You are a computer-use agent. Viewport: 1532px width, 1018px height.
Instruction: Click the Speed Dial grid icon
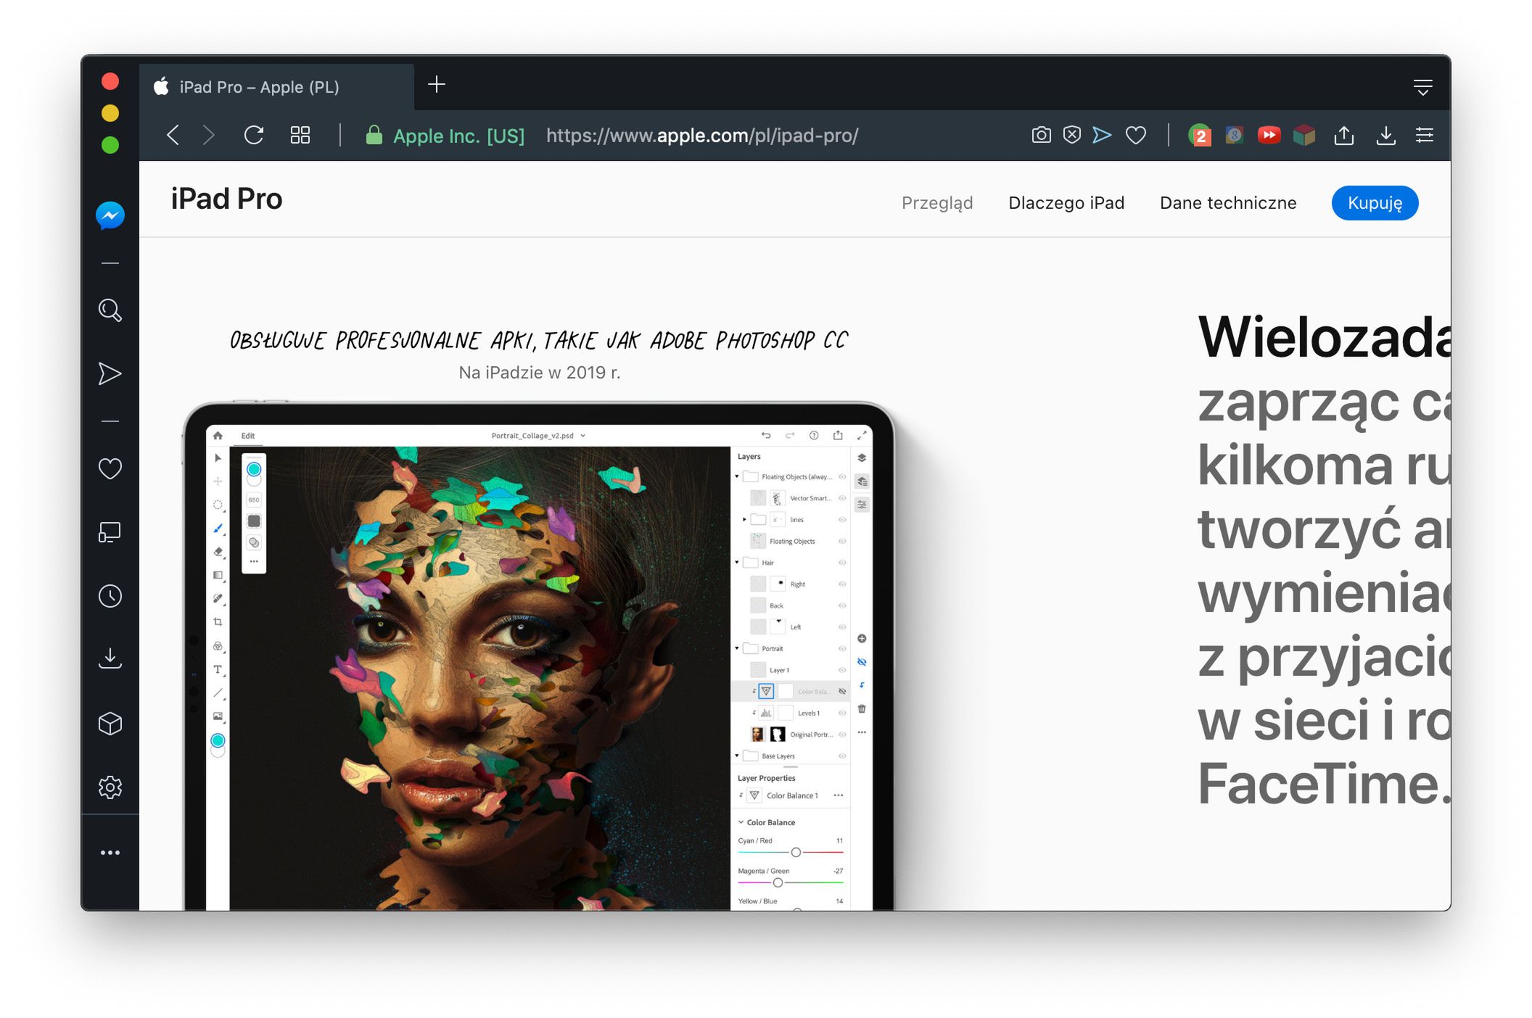coord(300,135)
